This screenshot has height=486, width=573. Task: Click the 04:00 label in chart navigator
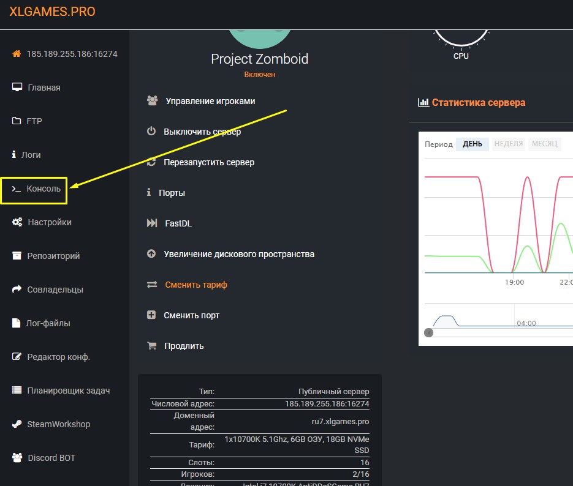[x=526, y=323]
